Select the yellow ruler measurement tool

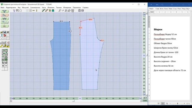coord(1,46)
